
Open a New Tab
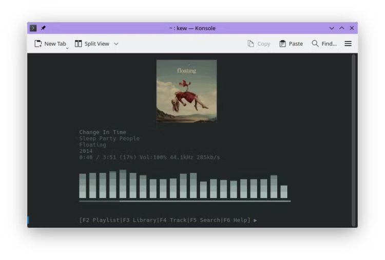50,44
